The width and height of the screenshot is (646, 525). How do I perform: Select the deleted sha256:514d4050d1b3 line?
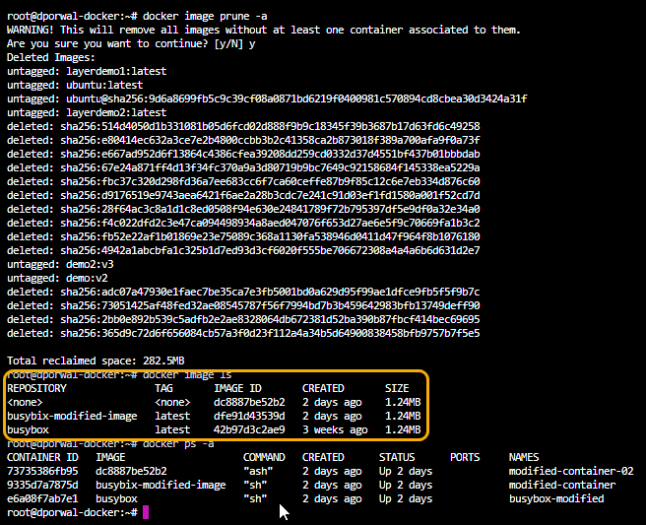click(243, 126)
